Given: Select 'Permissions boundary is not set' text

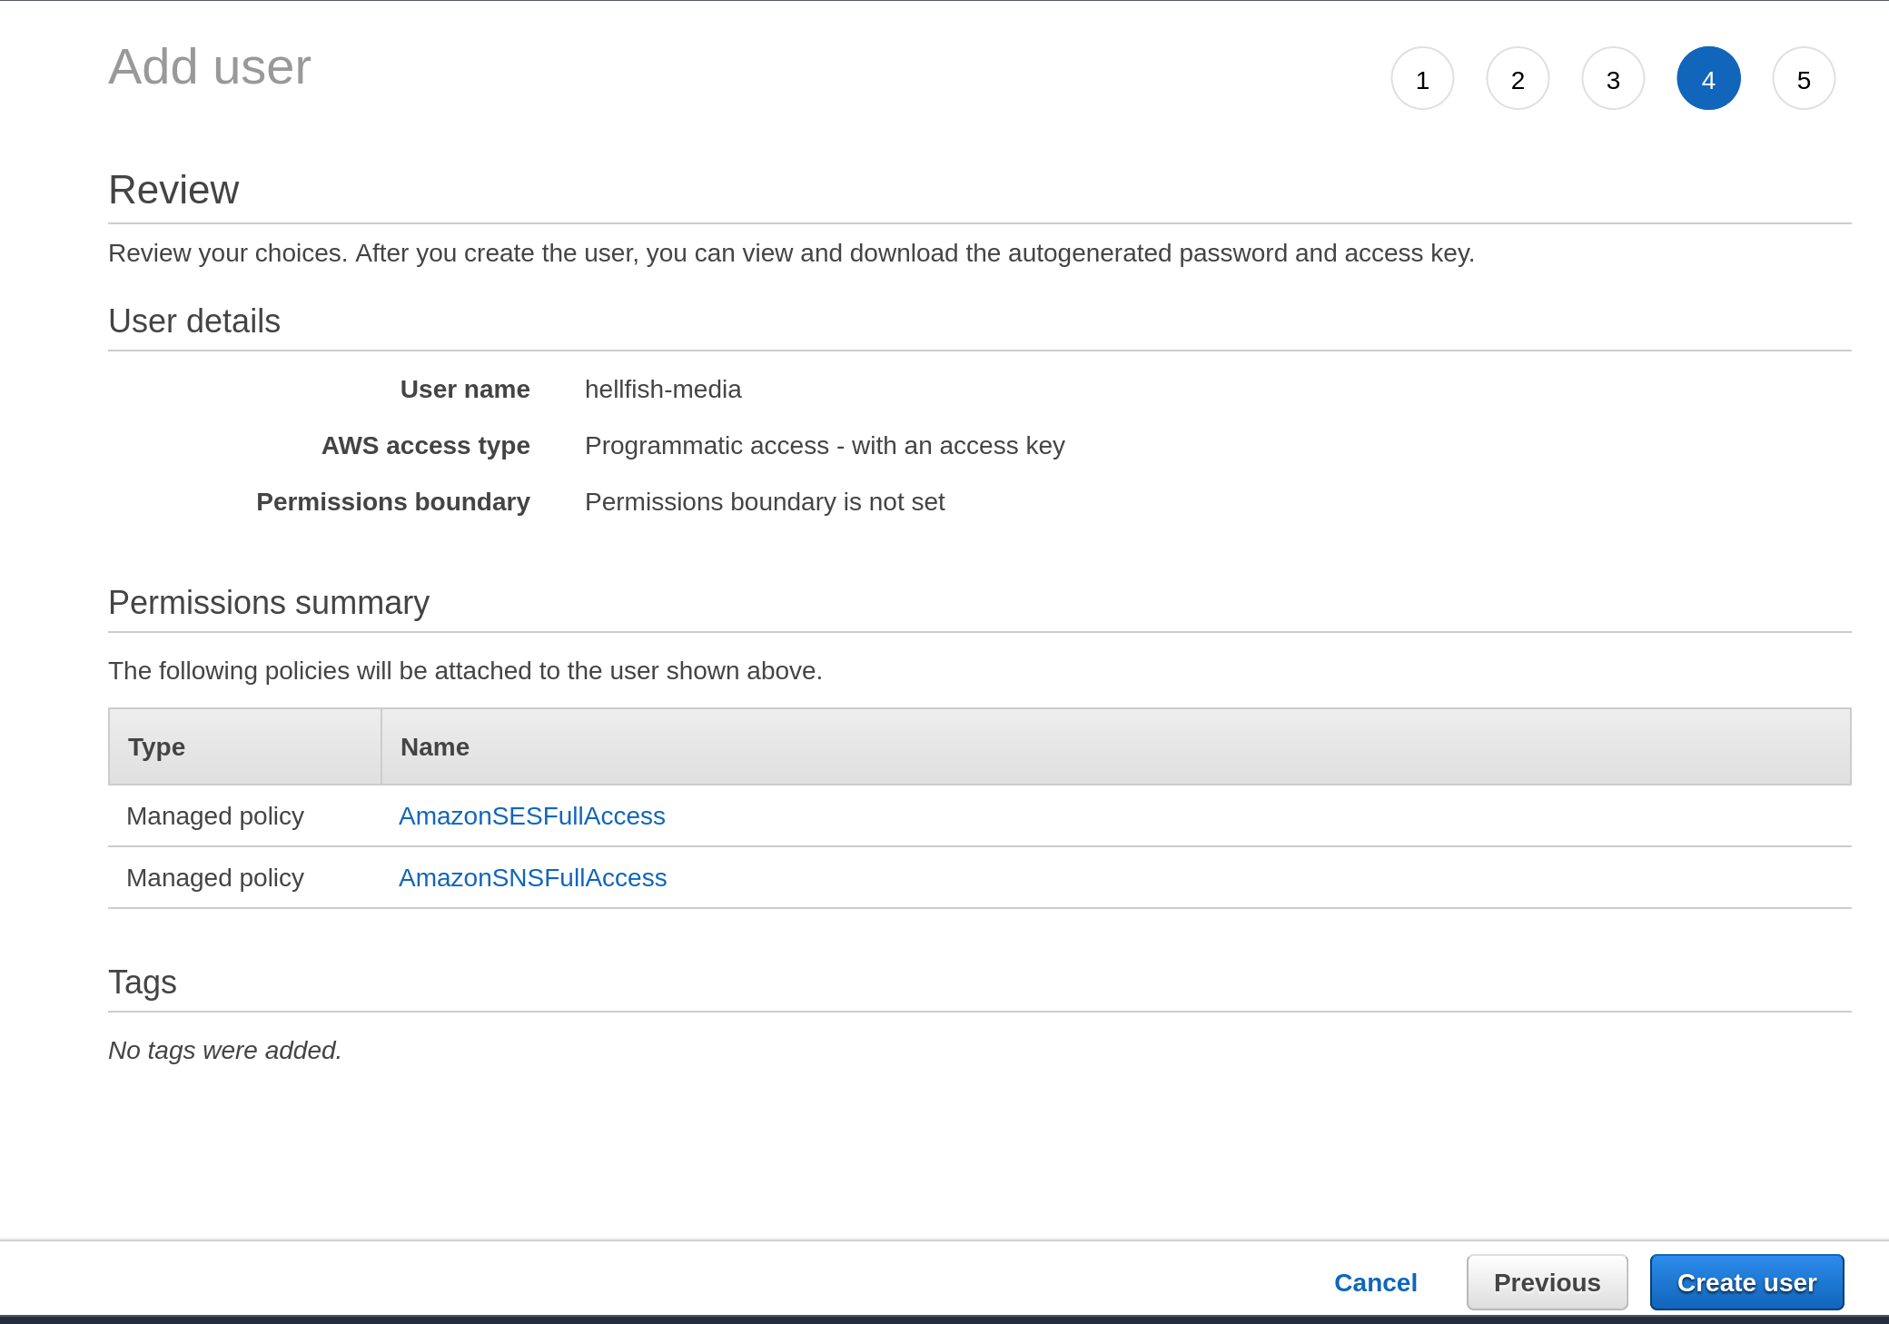Looking at the screenshot, I should 765,501.
